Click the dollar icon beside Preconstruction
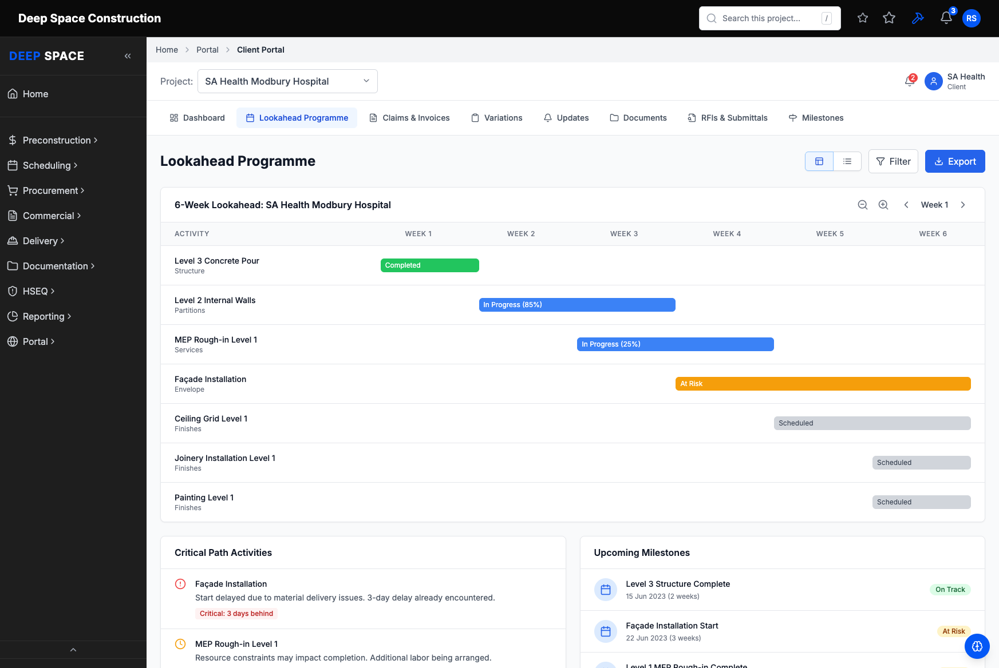Image resolution: width=999 pixels, height=668 pixels. pos(13,140)
